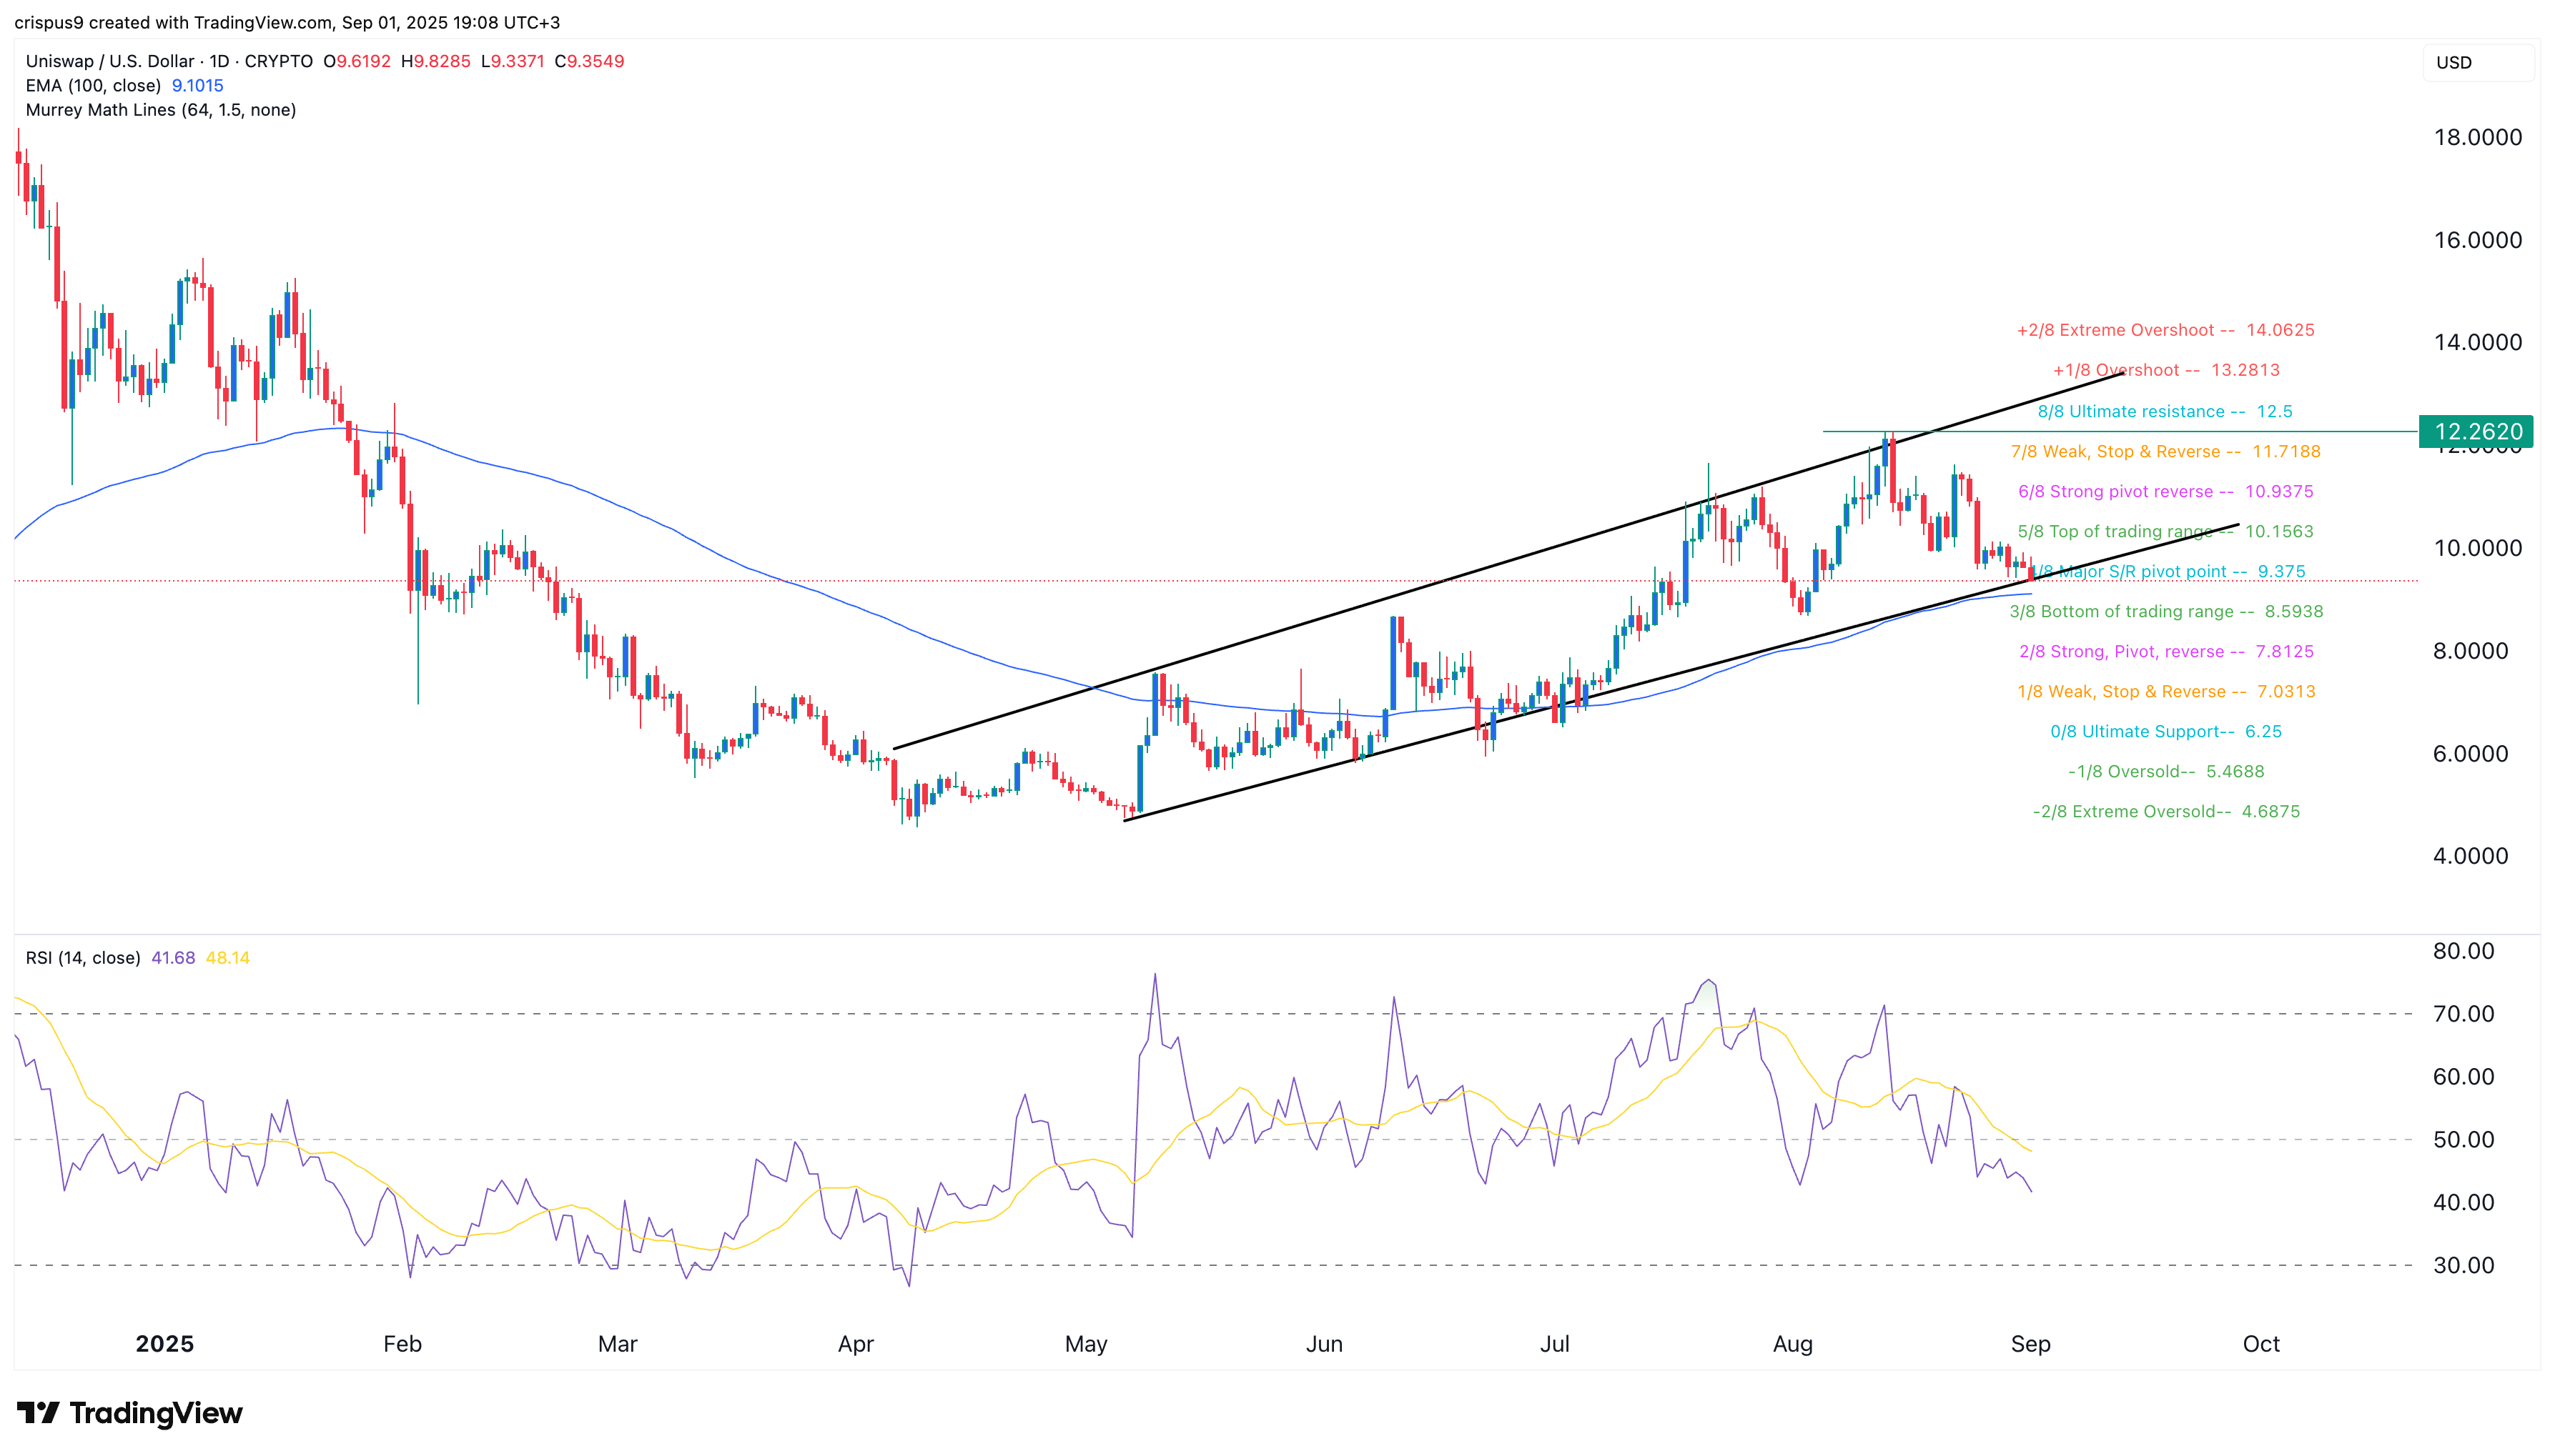Click the RSI 70.00 scale value
Viewport: 2555px width, 1456px height.
tap(2463, 1014)
